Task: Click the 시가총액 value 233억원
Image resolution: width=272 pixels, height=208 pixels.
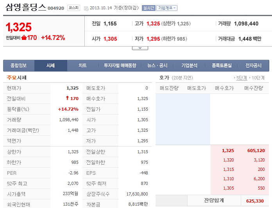Action: (x=70, y=194)
